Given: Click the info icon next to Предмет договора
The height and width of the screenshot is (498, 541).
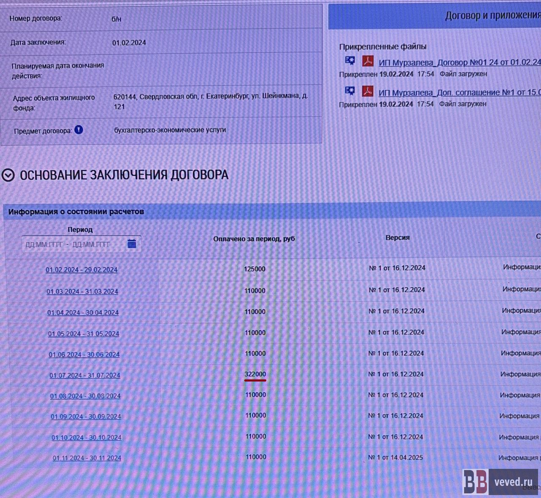Looking at the screenshot, I should tap(79, 130).
